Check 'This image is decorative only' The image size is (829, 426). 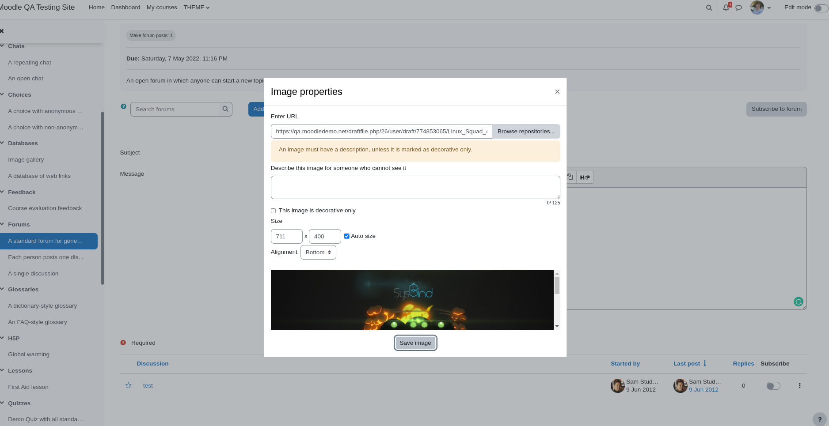point(273,211)
